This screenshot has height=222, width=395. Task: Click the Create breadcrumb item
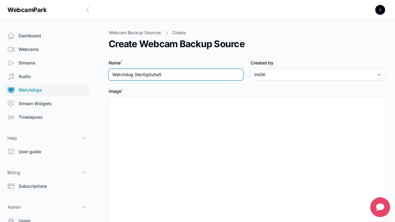click(179, 33)
